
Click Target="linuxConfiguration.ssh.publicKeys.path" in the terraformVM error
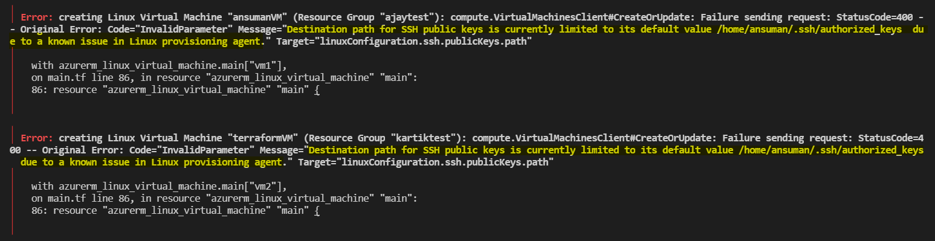(x=426, y=162)
